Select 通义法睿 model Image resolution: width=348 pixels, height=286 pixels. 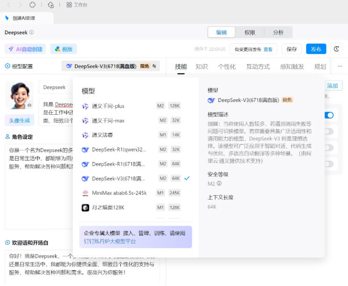(x=135, y=135)
